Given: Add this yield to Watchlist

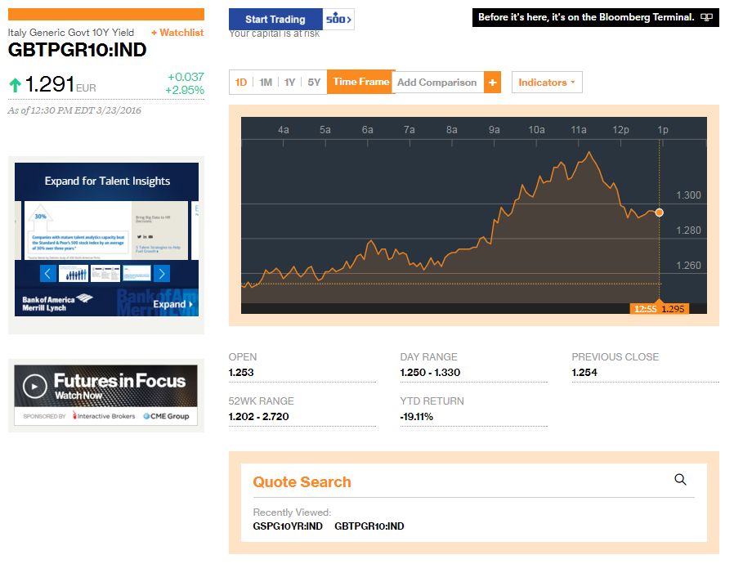Looking at the screenshot, I should [177, 33].
